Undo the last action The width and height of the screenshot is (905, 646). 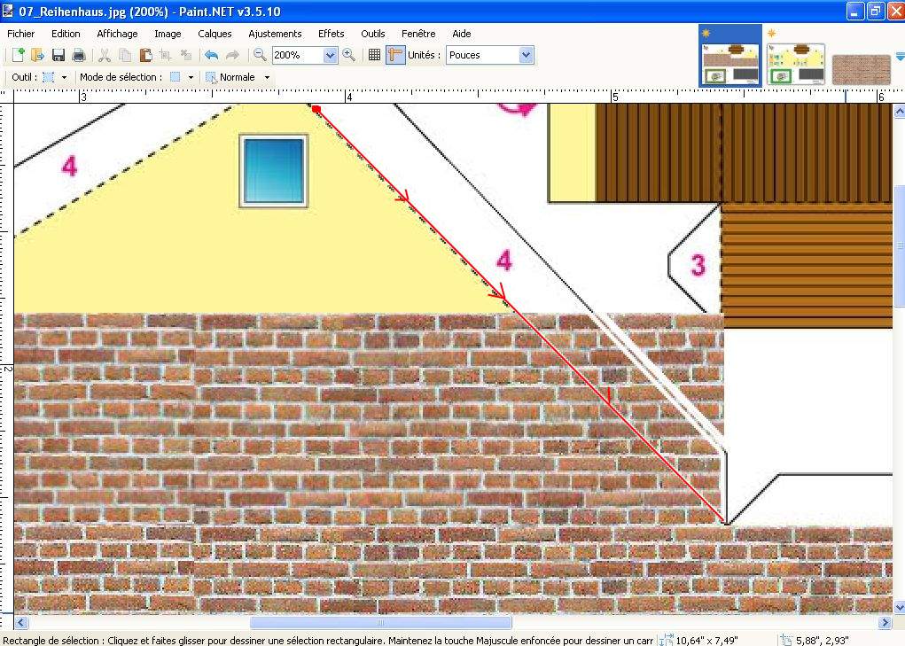pyautogui.click(x=211, y=55)
